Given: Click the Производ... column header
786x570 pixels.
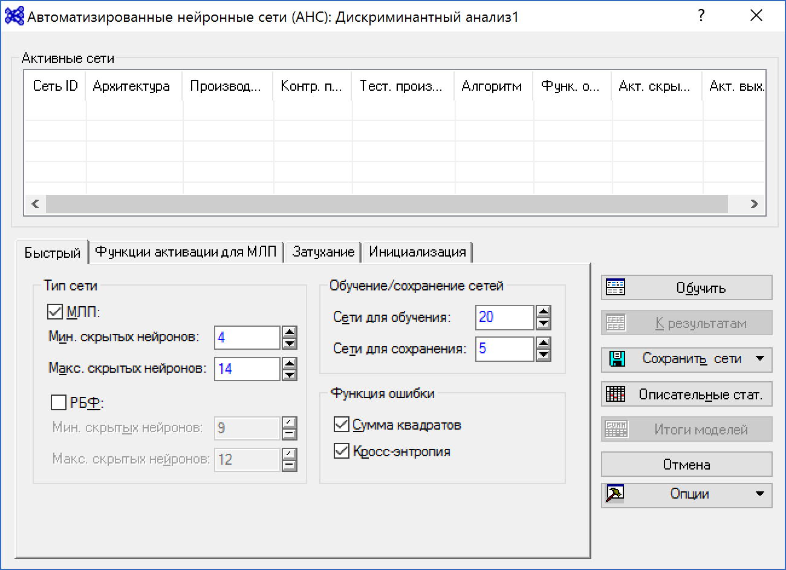Looking at the screenshot, I should coord(228,86).
